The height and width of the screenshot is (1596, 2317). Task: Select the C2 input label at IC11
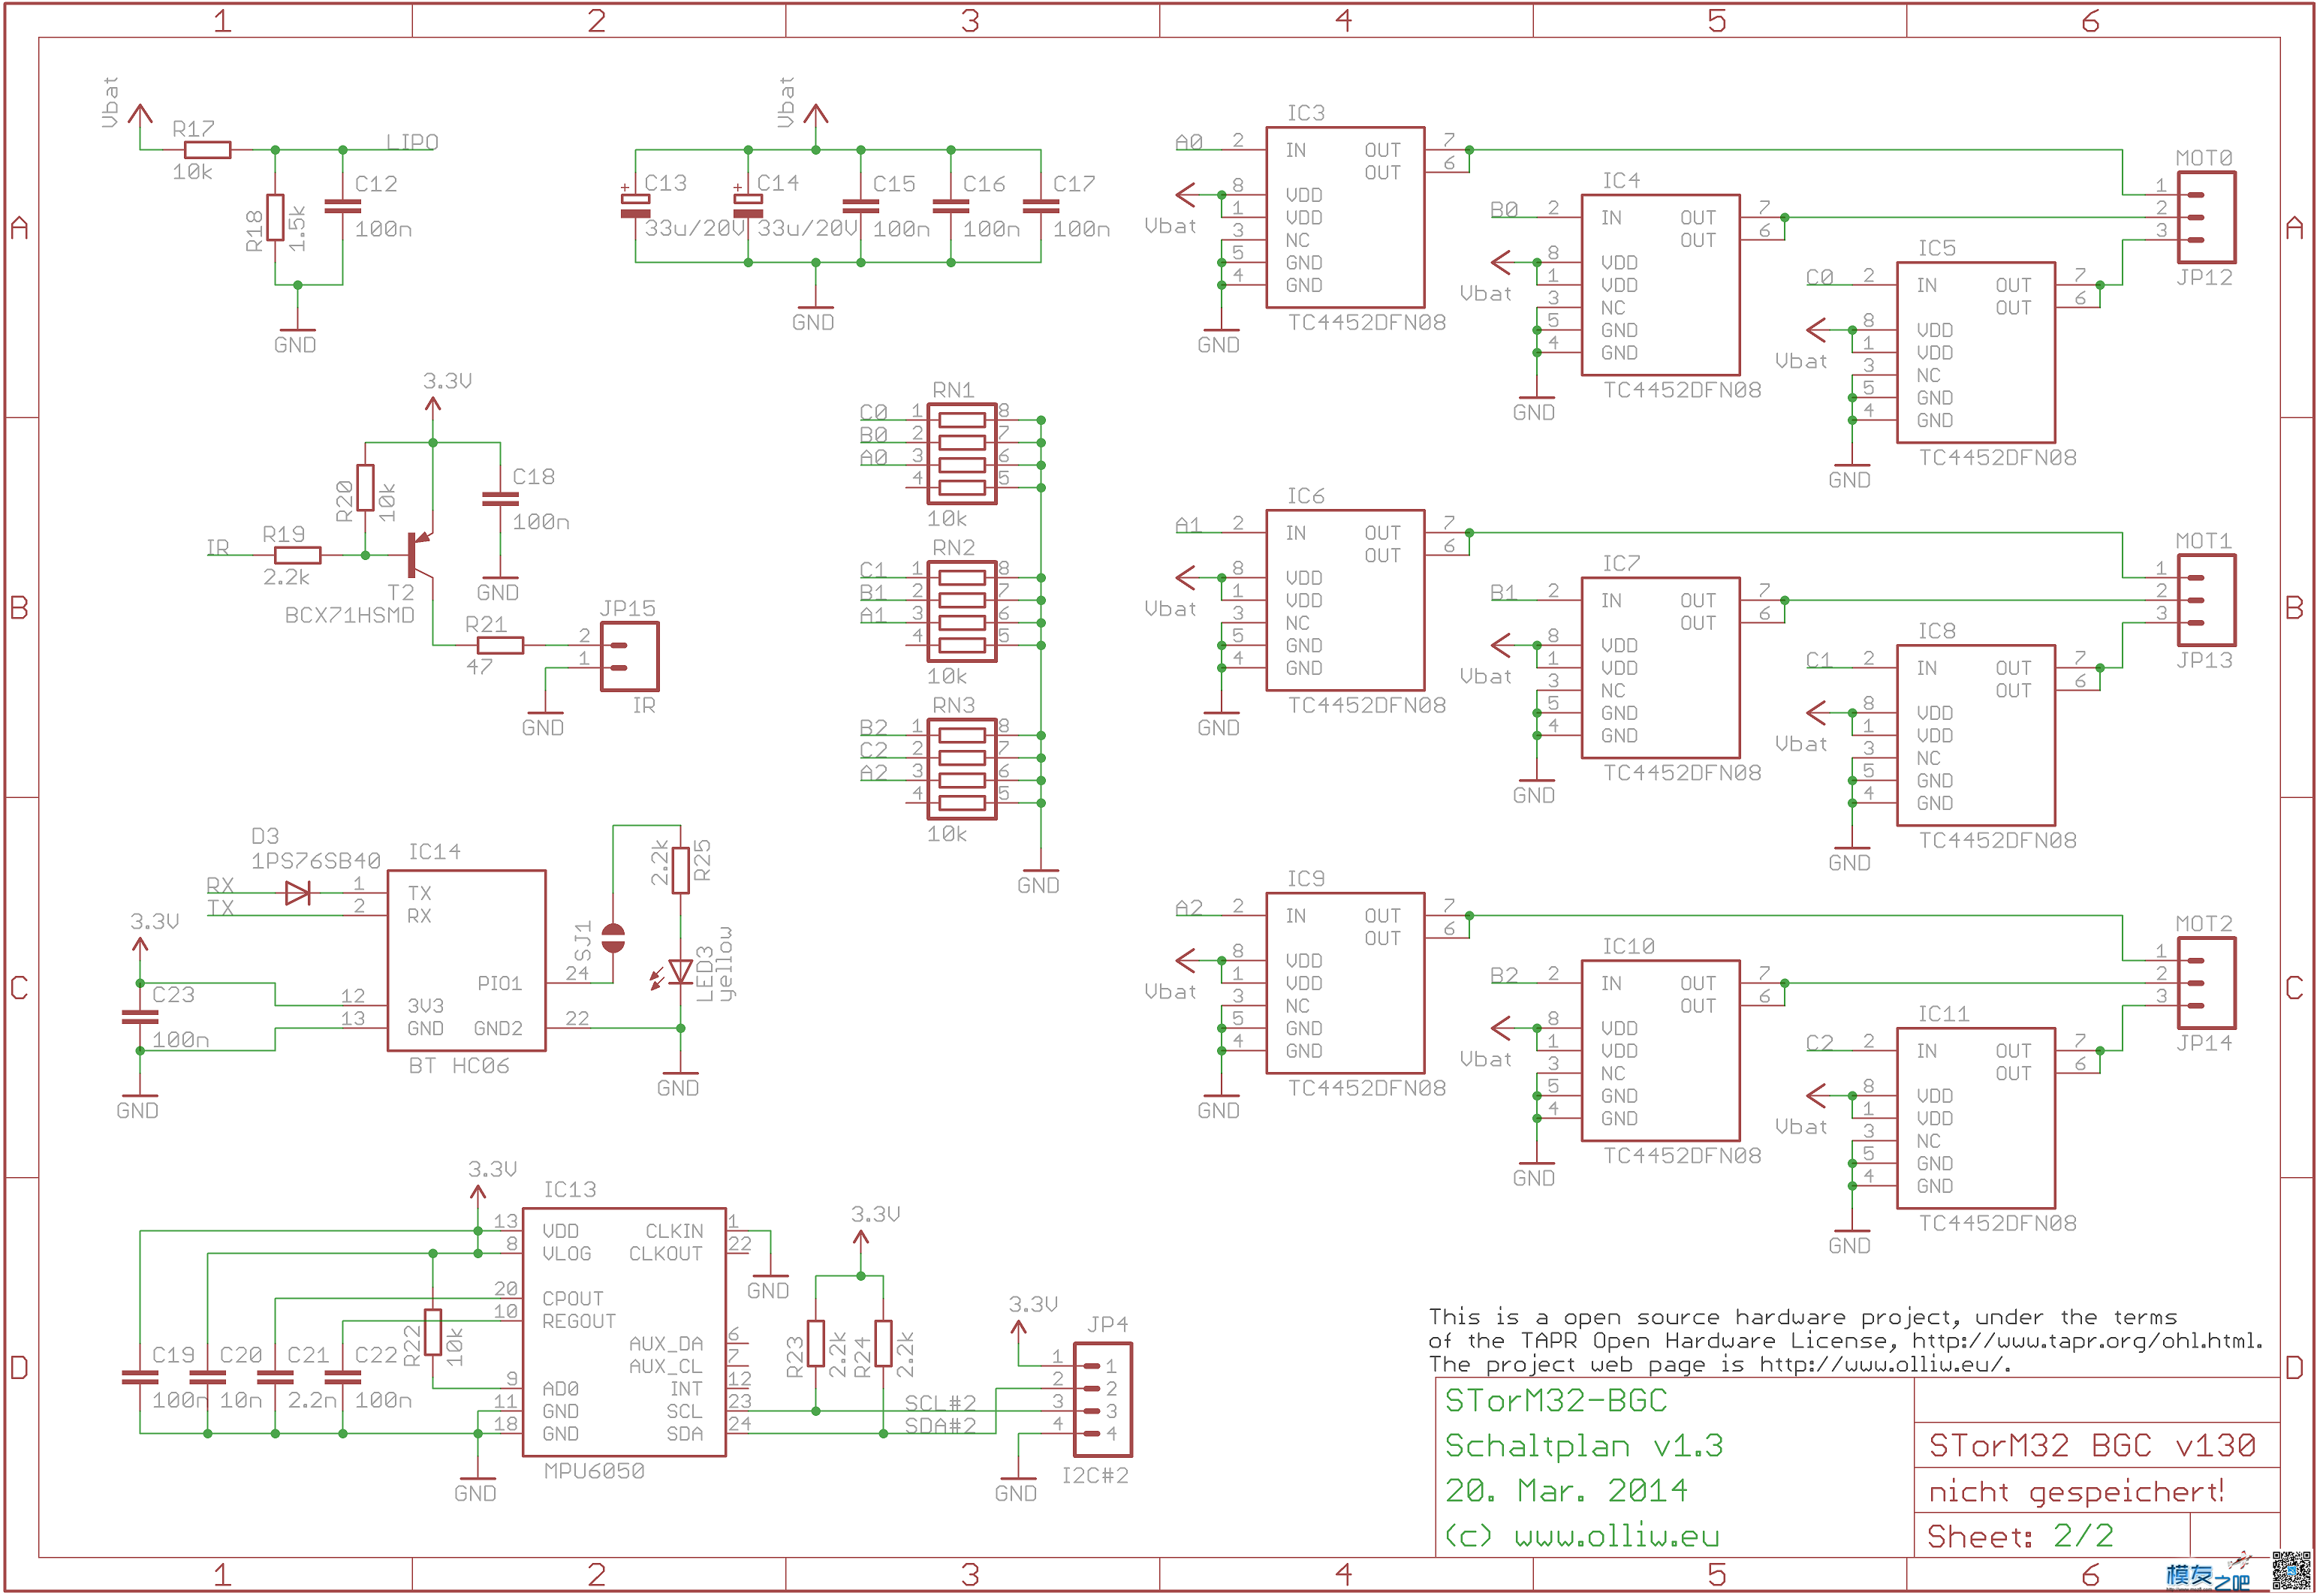1820,1043
